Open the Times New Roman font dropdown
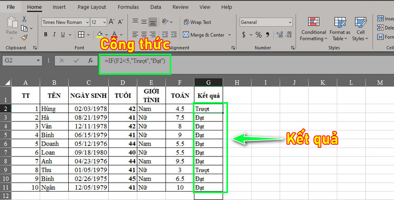Image resolution: width=394 pixels, height=200 pixels. pos(87,22)
